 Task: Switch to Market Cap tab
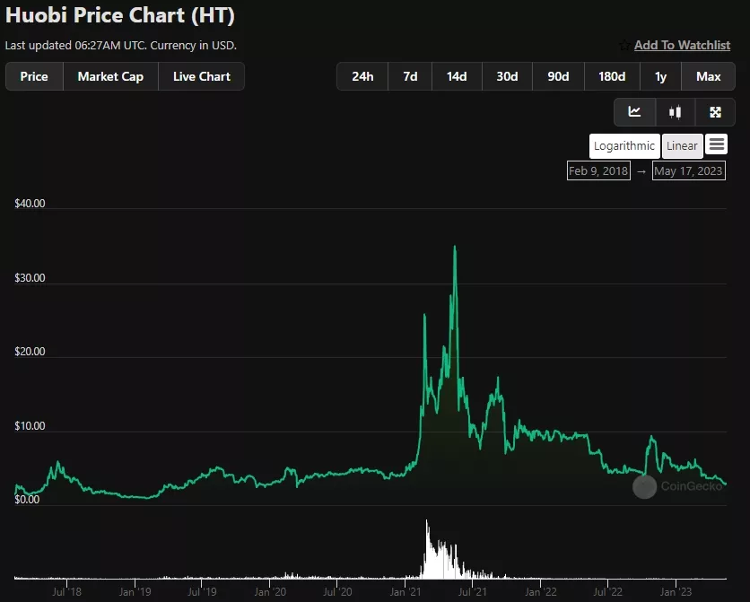110,76
